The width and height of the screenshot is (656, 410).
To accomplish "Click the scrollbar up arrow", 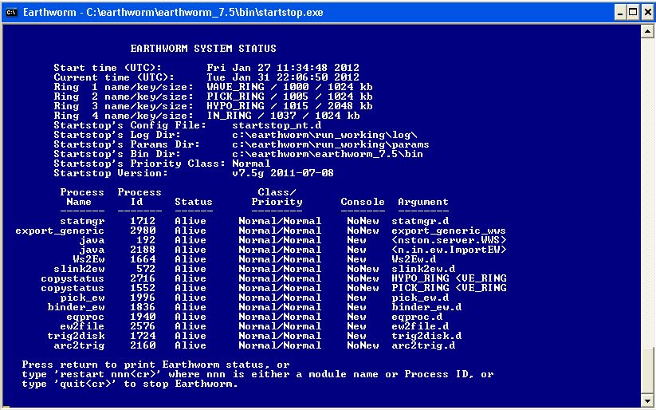I will 646,31.
